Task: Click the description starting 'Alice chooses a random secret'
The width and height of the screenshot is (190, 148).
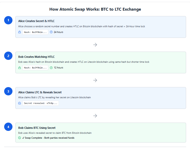Action: [x=82, y=26]
